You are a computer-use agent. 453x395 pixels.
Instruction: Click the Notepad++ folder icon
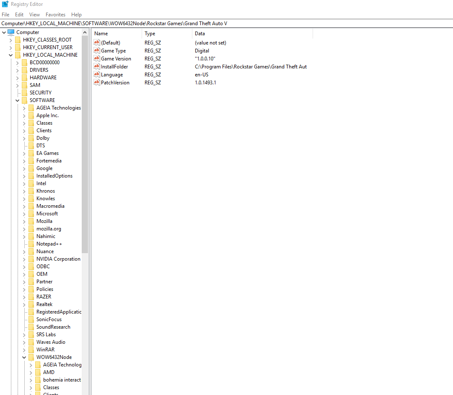pyautogui.click(x=31, y=243)
